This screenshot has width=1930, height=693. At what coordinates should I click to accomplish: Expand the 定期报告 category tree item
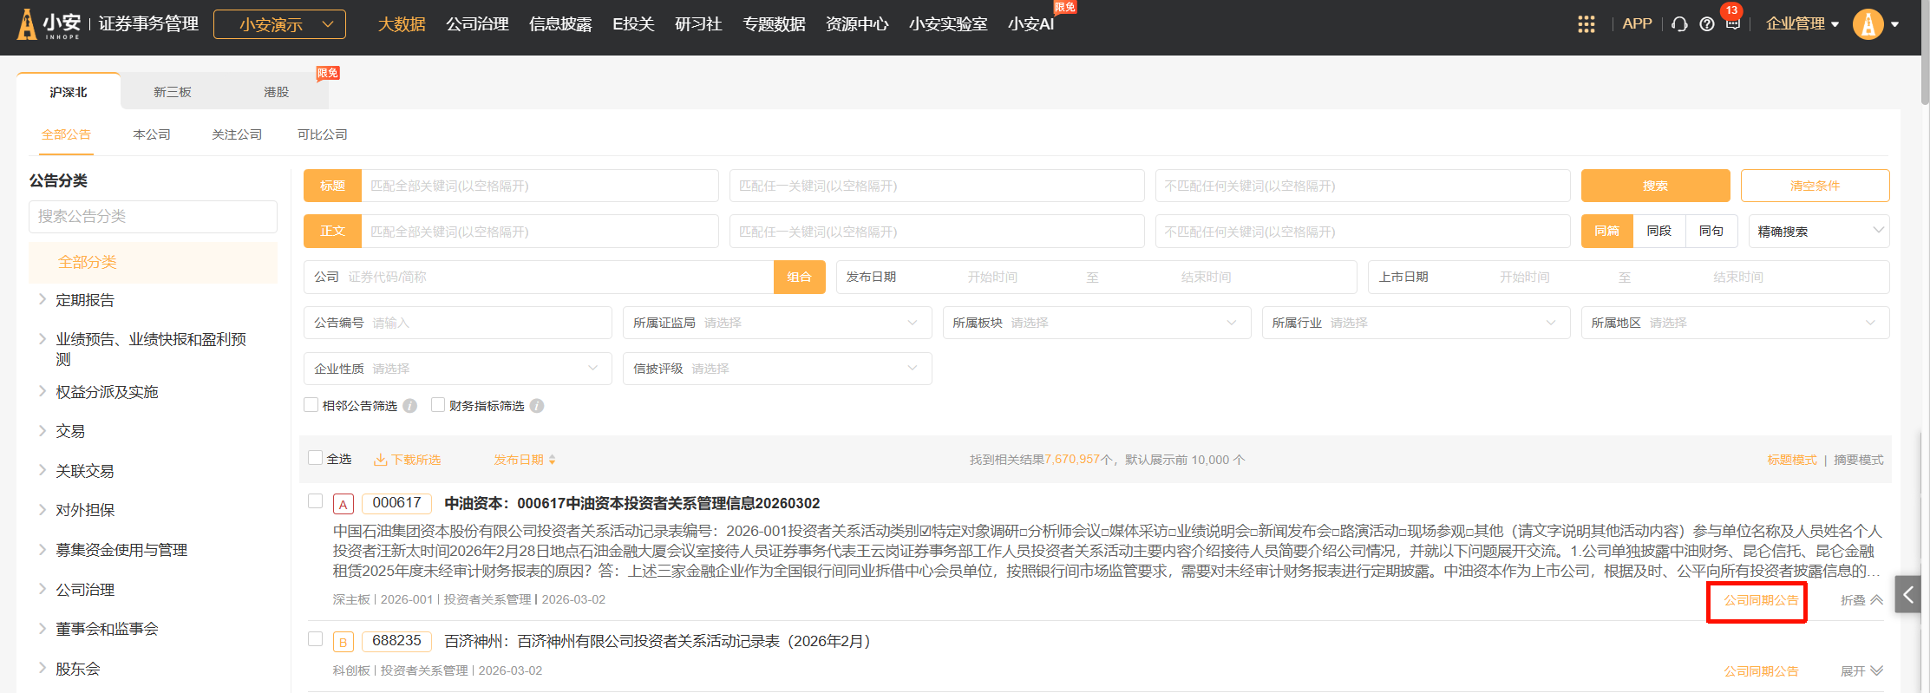point(43,299)
